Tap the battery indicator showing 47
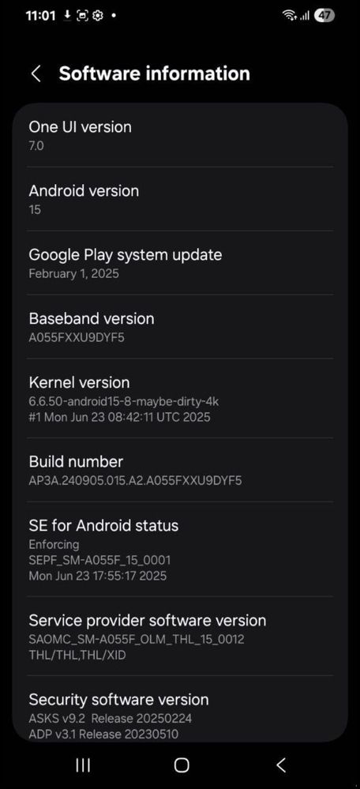360x789 pixels. 324,16
